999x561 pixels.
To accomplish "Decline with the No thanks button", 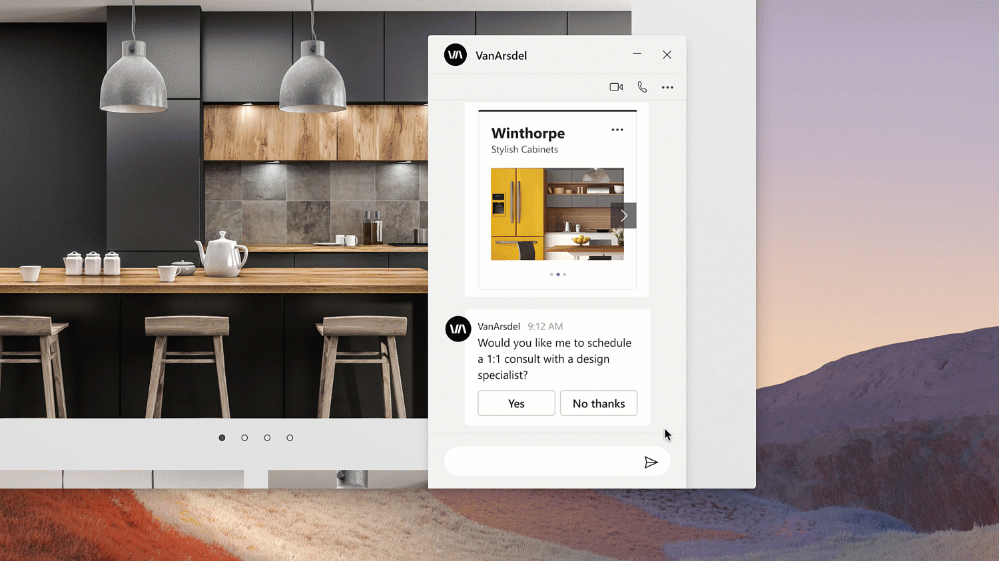I will point(599,403).
